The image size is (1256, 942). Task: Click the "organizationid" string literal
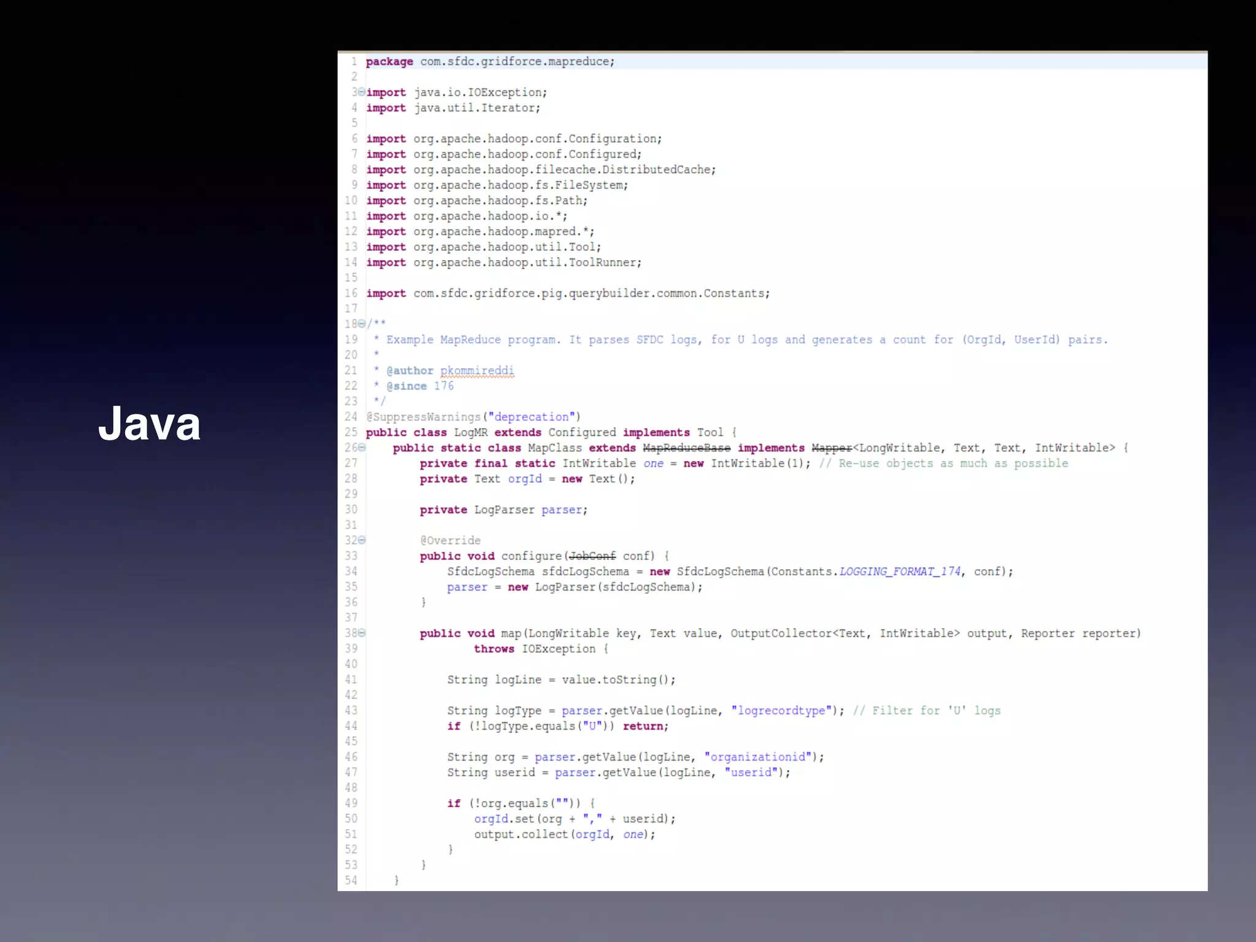pos(757,757)
